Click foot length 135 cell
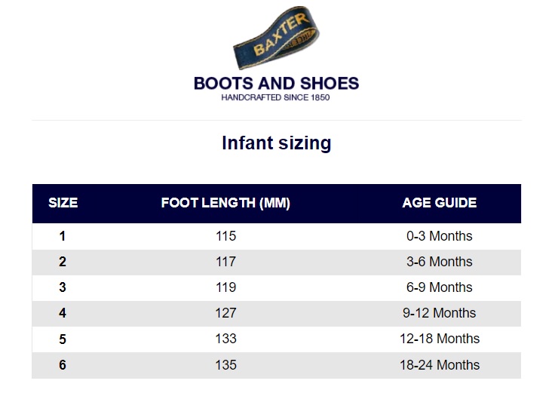The width and height of the screenshot is (555, 393). (x=225, y=365)
